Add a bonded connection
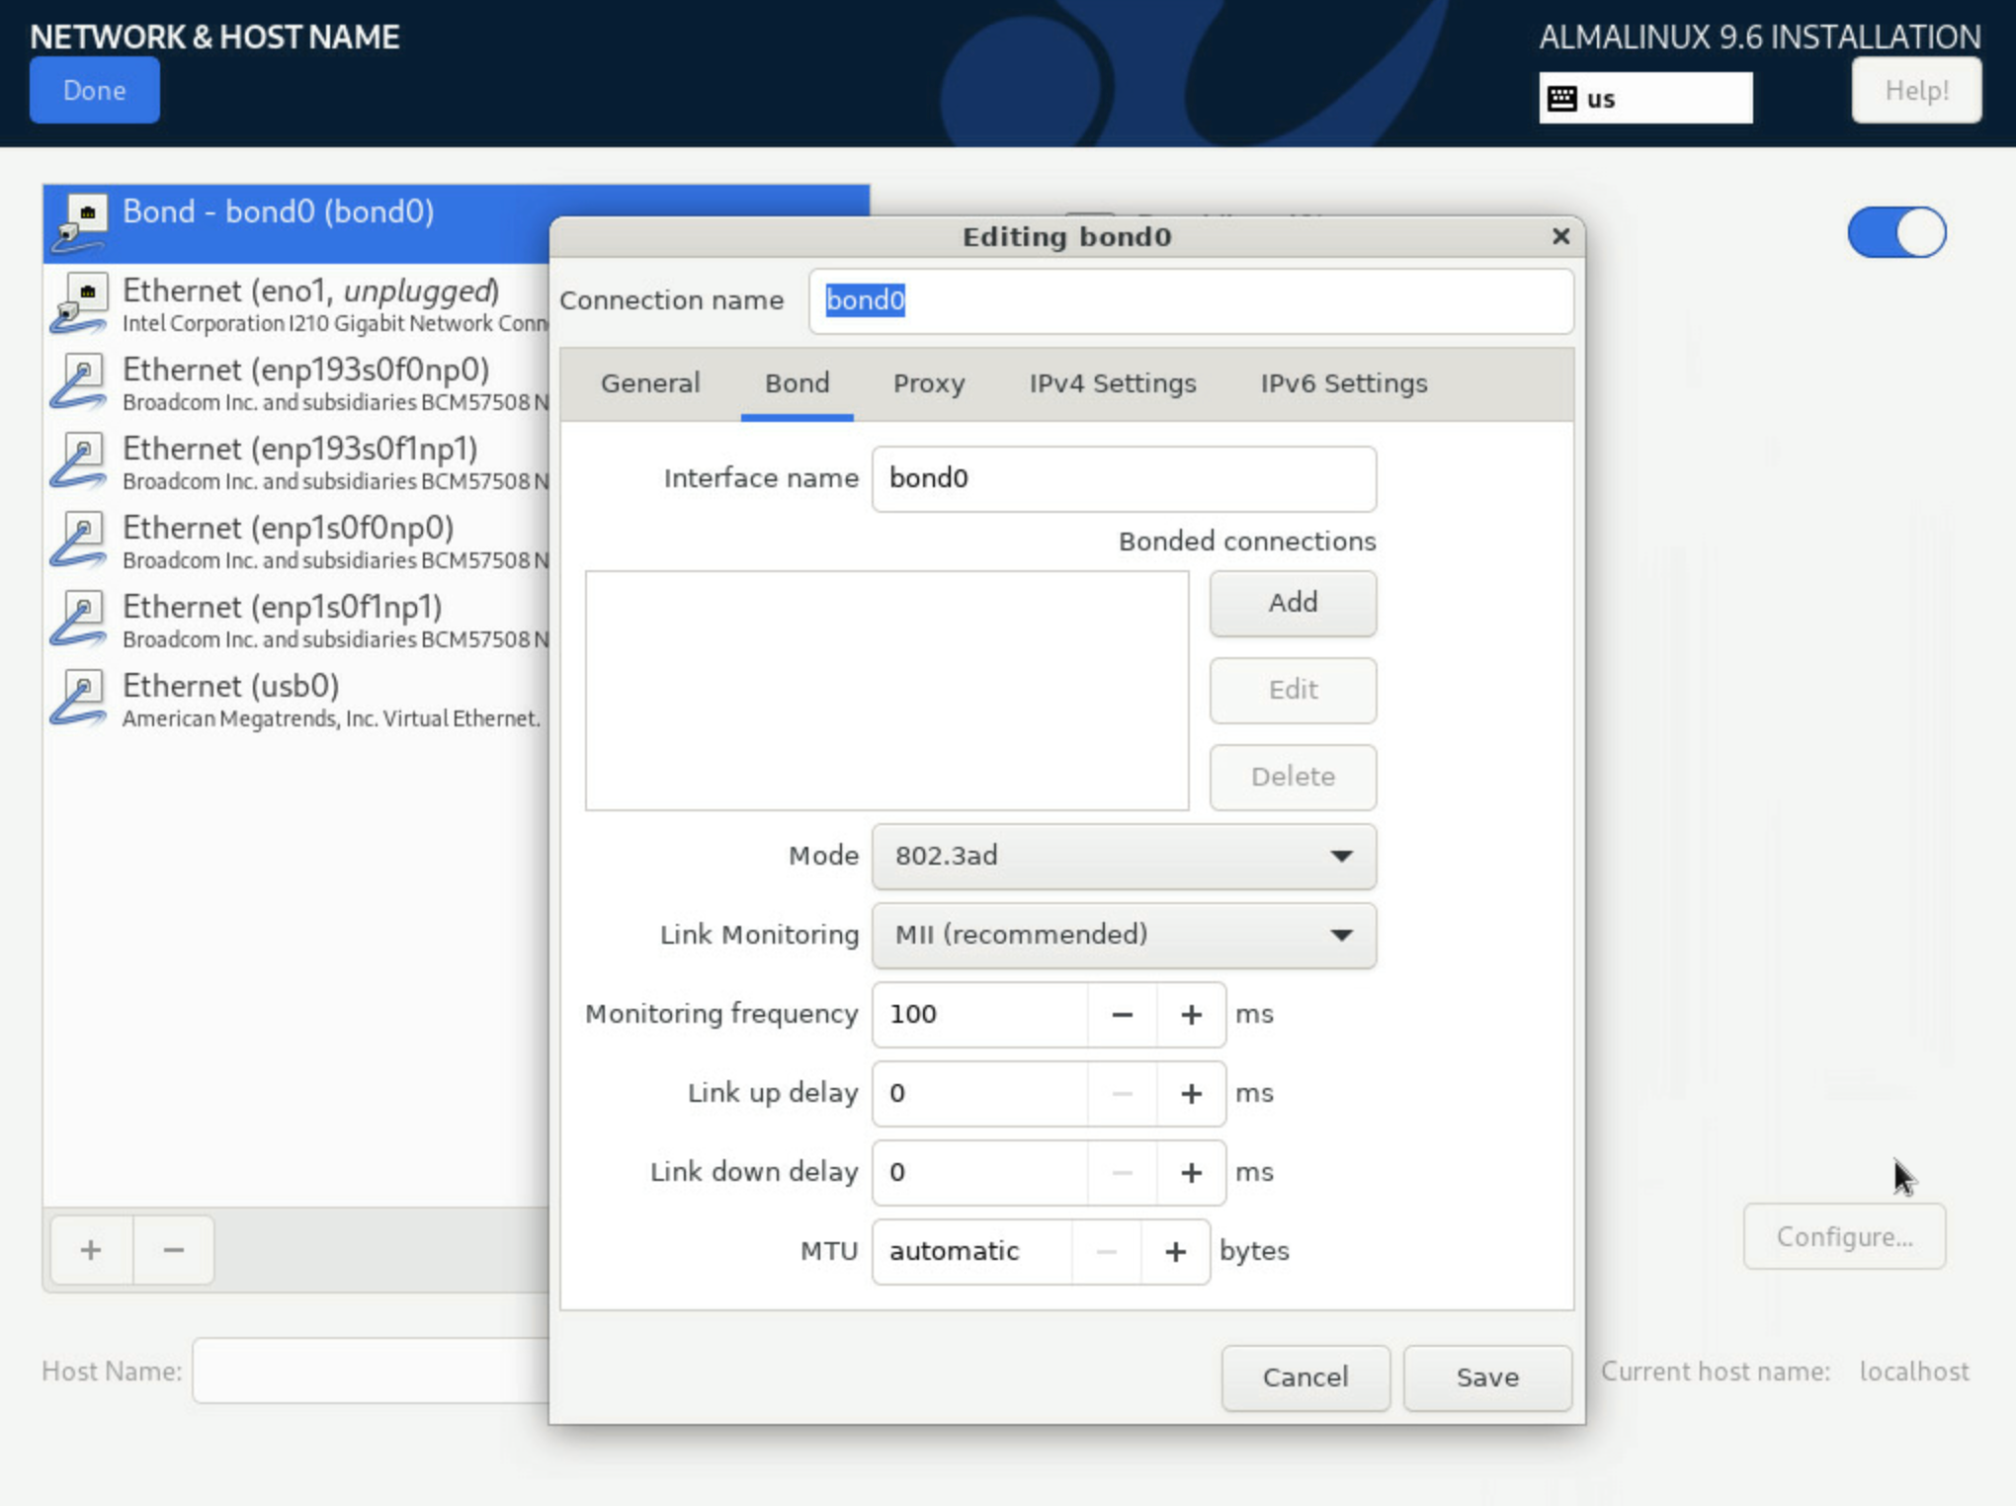Screen dimensions: 2016x1506 point(1293,603)
